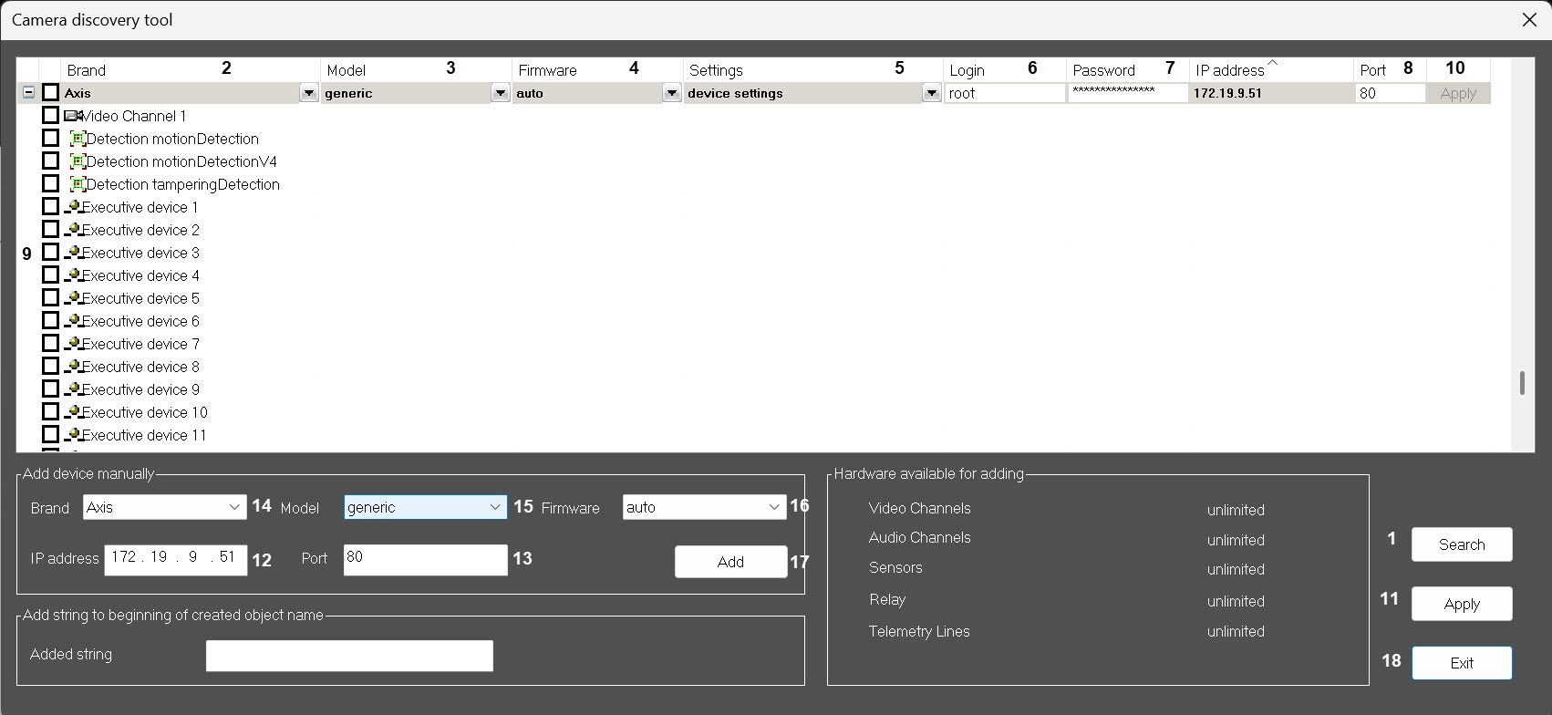This screenshot has height=715, width=1552.
Task: Enable Detection motionDetectionV4 checkbox
Action: click(51, 161)
